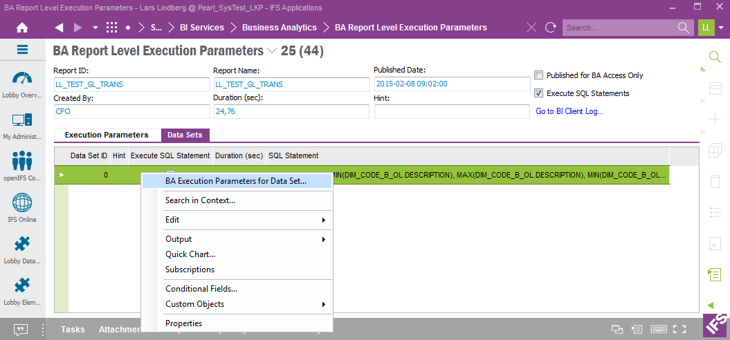Uncheck Execute SQL Statements checkbox
730x340 pixels.
(538, 93)
